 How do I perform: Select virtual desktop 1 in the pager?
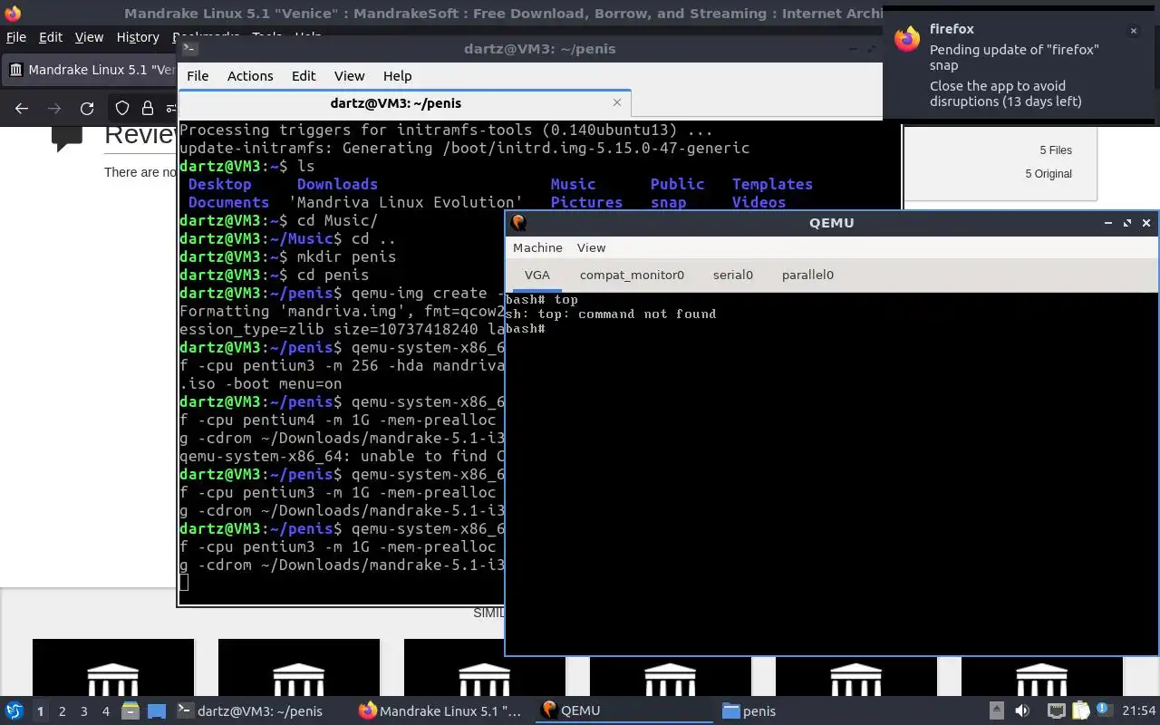pyautogui.click(x=40, y=711)
